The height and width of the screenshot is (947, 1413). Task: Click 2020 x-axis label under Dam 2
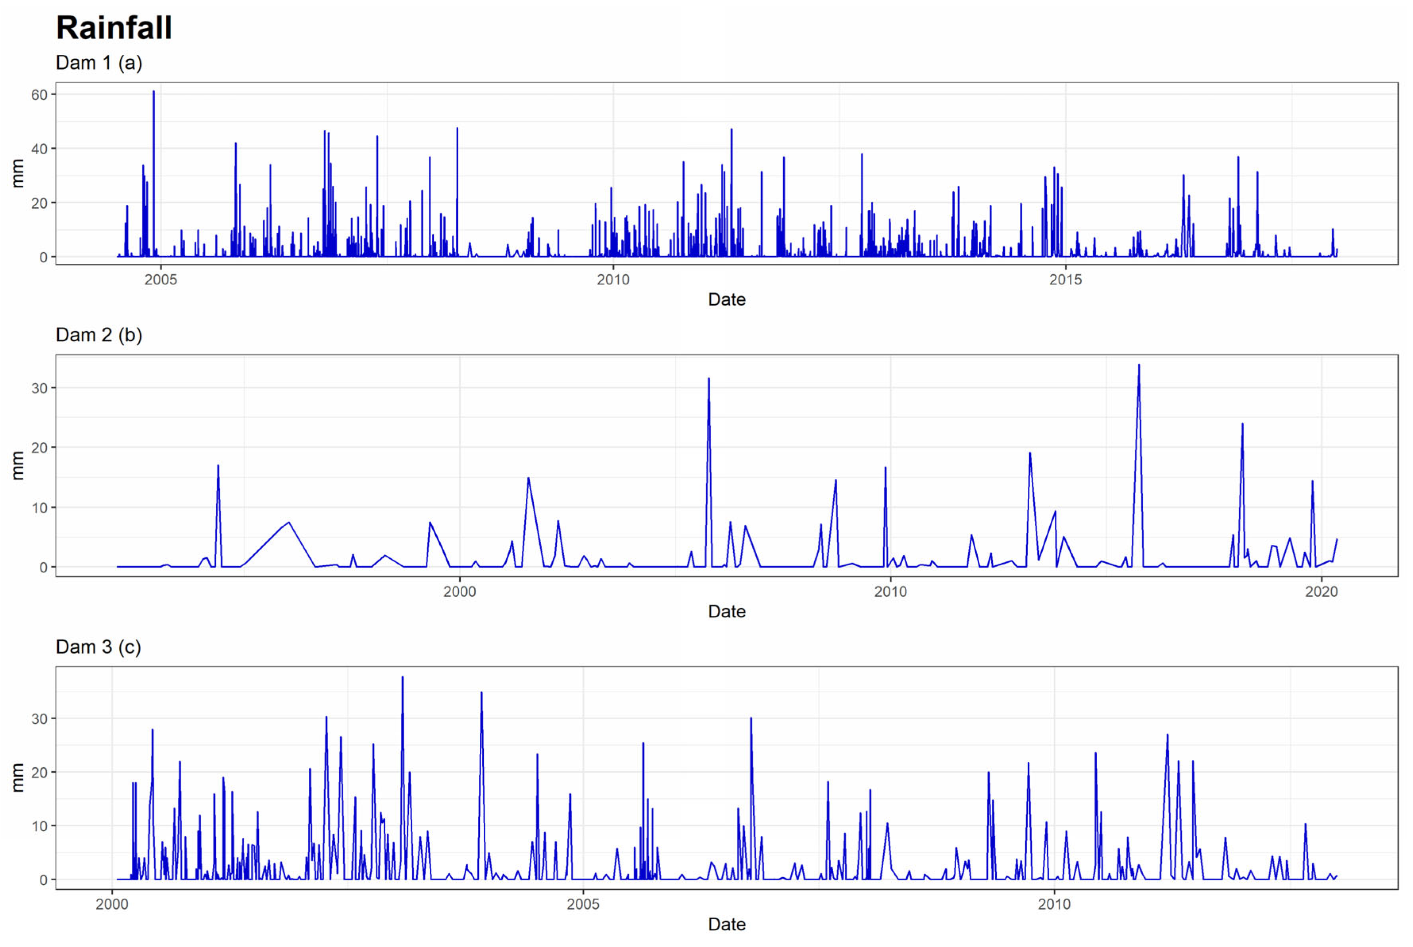pyautogui.click(x=1321, y=592)
